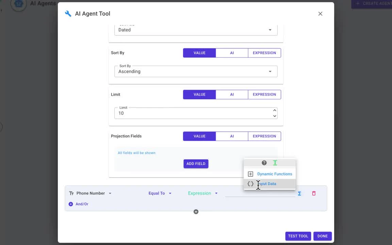Set Limit mode to AI
Screen dimensions: 392x245
(232, 95)
